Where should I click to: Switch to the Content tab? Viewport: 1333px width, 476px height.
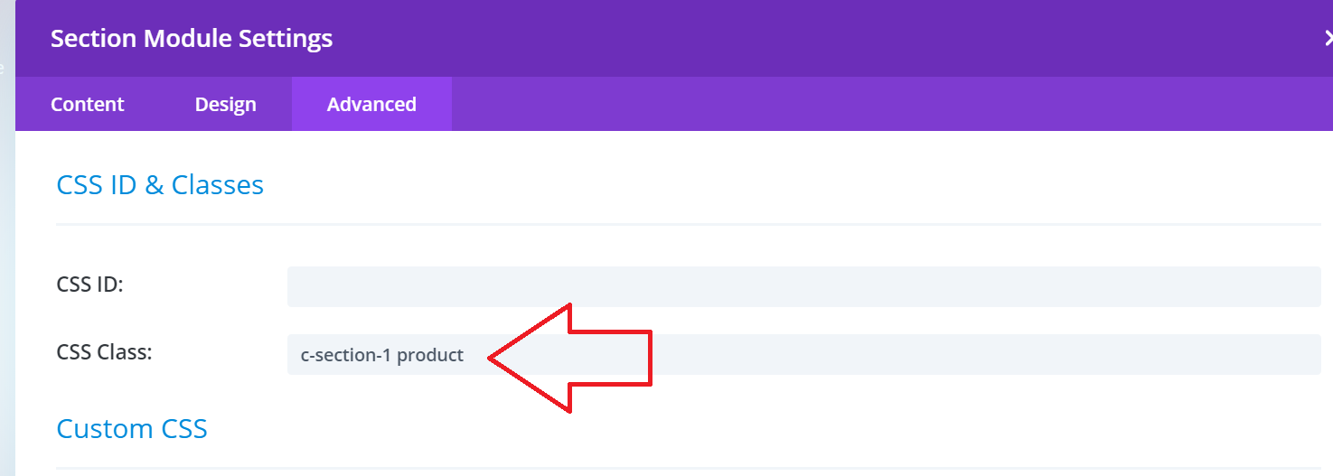pyautogui.click(x=88, y=104)
